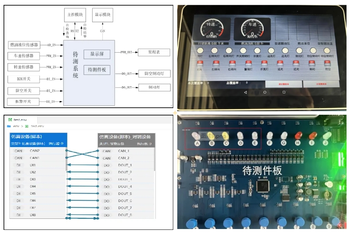Click the 转速 r/min tachometer gauge
Viewport: 351px width, 233px height.
tap(212, 29)
